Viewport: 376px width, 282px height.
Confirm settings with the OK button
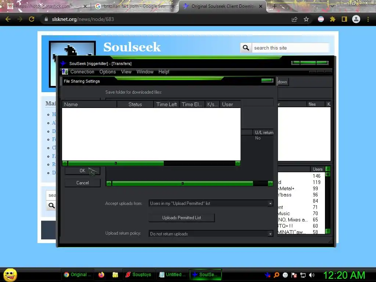point(82,170)
